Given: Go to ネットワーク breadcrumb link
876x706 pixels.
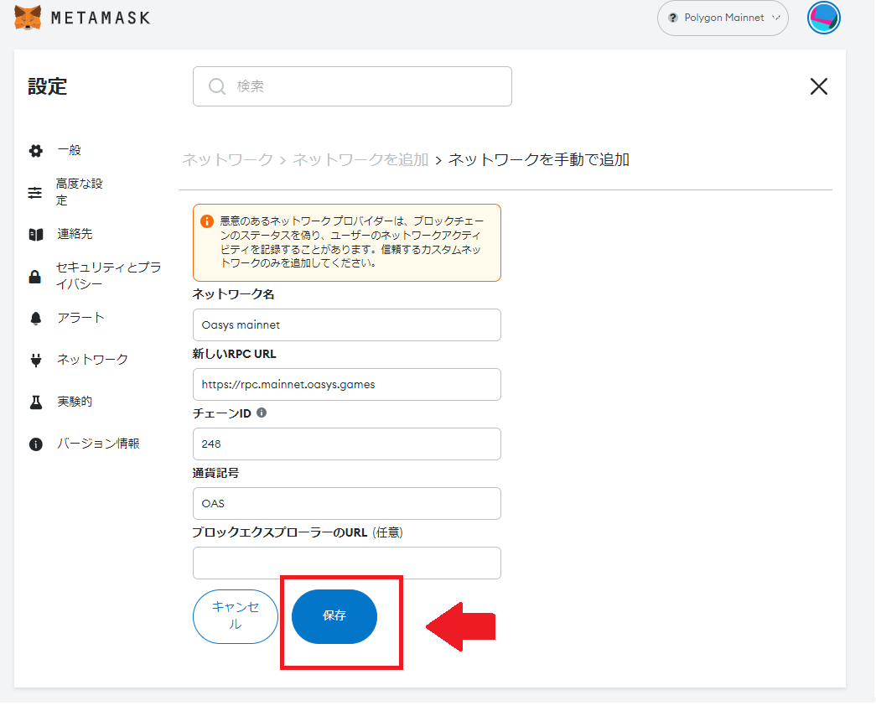Looking at the screenshot, I should click(x=227, y=160).
